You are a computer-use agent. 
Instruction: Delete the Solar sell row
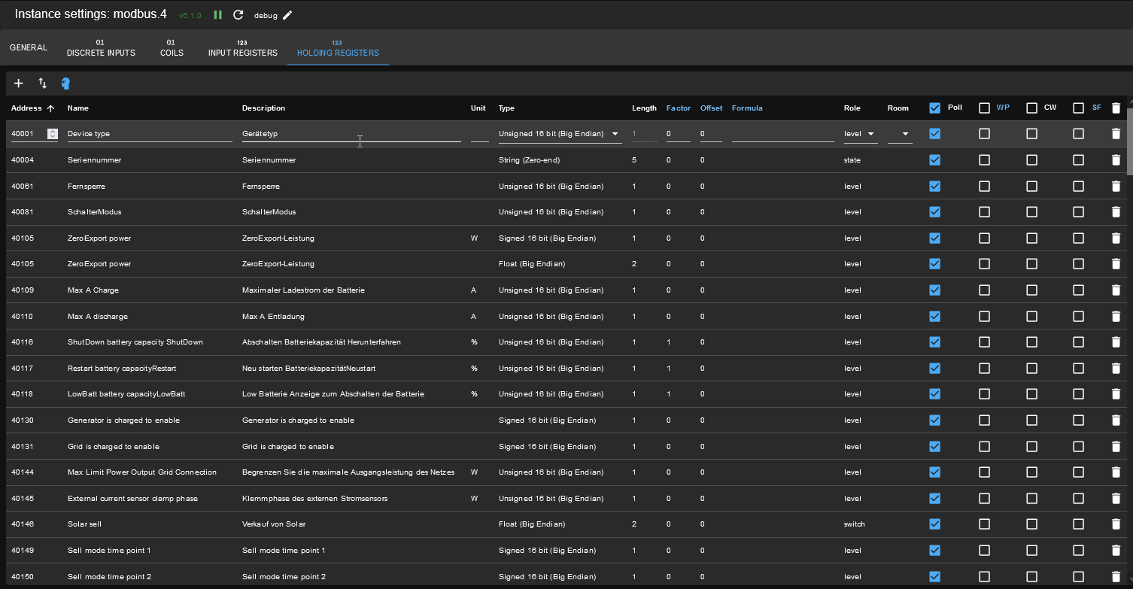pyautogui.click(x=1116, y=524)
